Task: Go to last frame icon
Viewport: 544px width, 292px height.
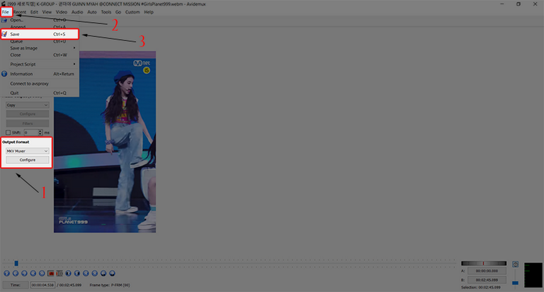Action: click(95, 274)
